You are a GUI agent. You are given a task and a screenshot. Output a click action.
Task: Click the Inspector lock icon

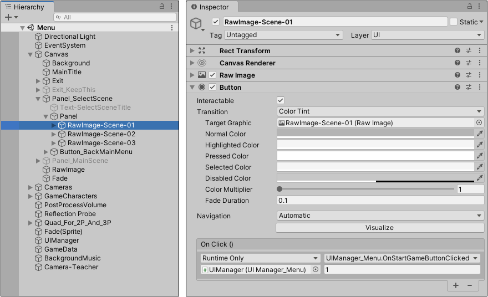pyautogui.click(x=469, y=7)
